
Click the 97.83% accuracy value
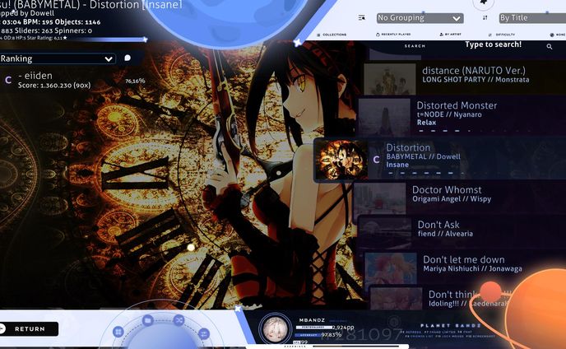tap(332, 335)
